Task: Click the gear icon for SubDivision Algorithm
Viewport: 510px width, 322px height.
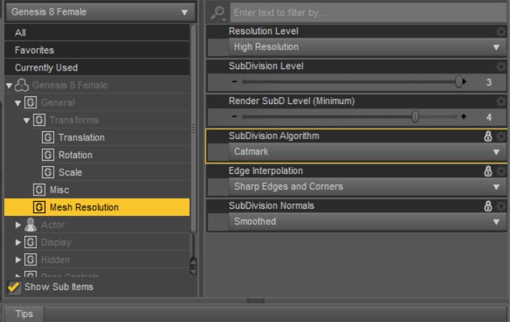Action: tap(501, 136)
